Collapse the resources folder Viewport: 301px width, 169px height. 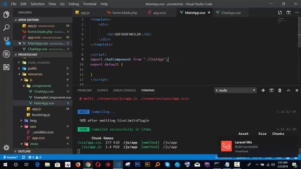point(19,74)
